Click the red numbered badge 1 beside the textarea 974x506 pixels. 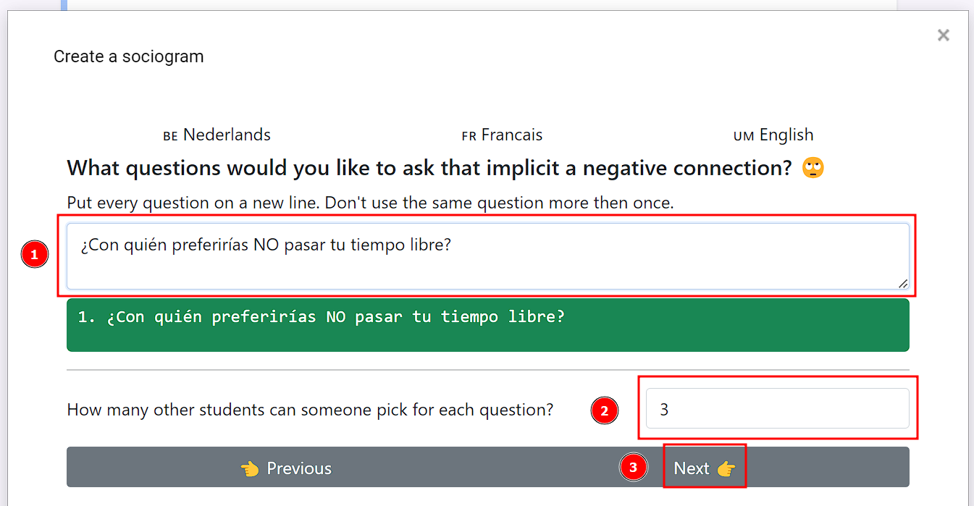click(34, 254)
